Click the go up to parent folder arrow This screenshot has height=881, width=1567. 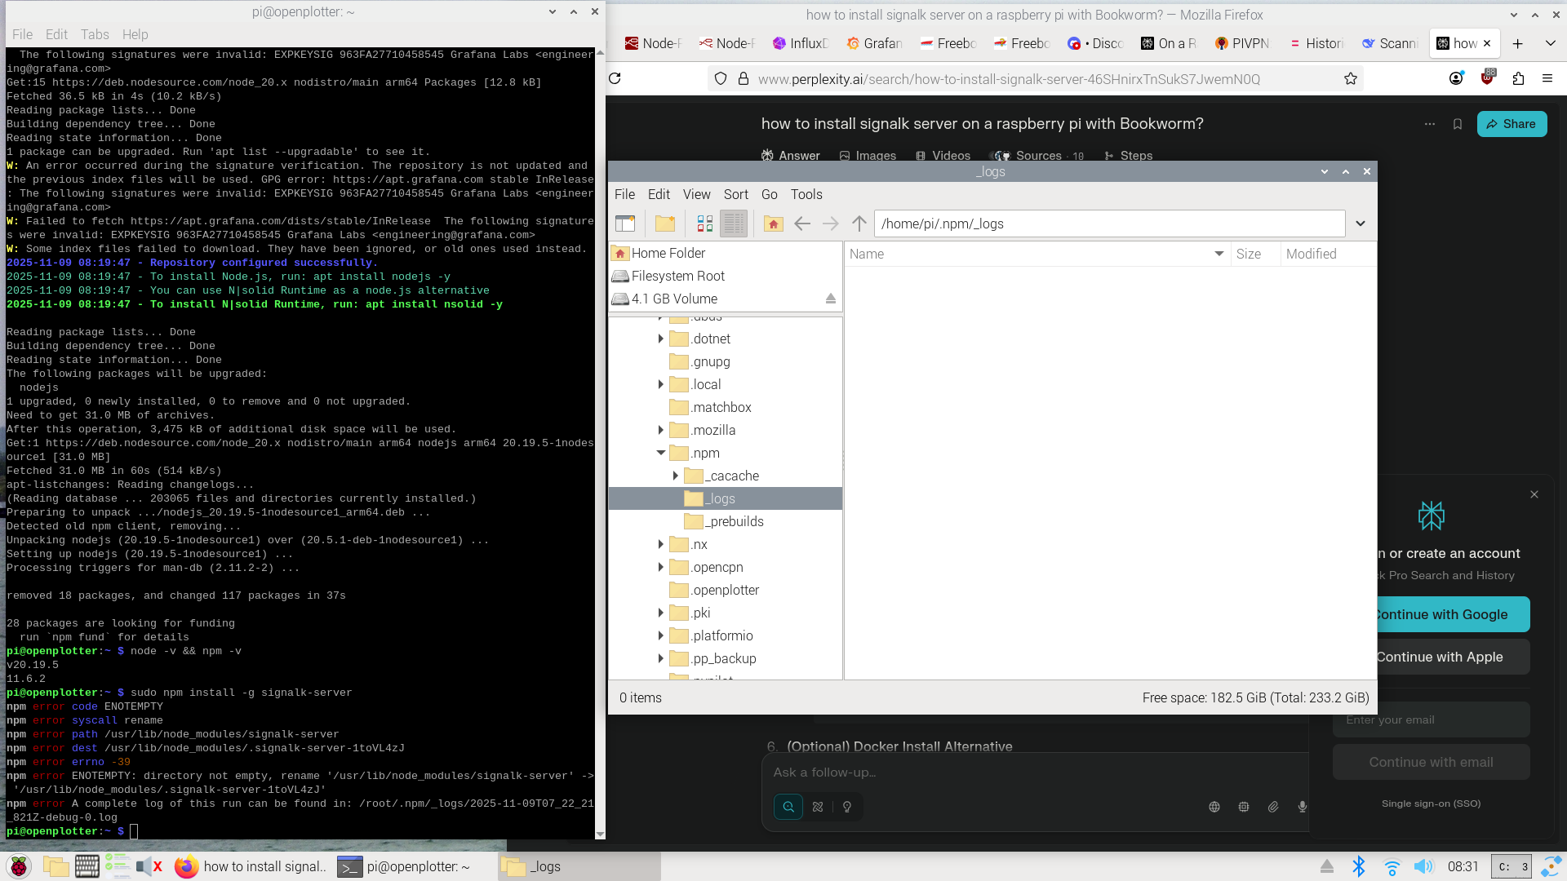pos(859,224)
